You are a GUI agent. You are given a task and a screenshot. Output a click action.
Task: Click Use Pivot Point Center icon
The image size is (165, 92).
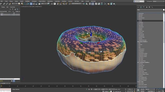pyautogui.click(x=48, y=4)
